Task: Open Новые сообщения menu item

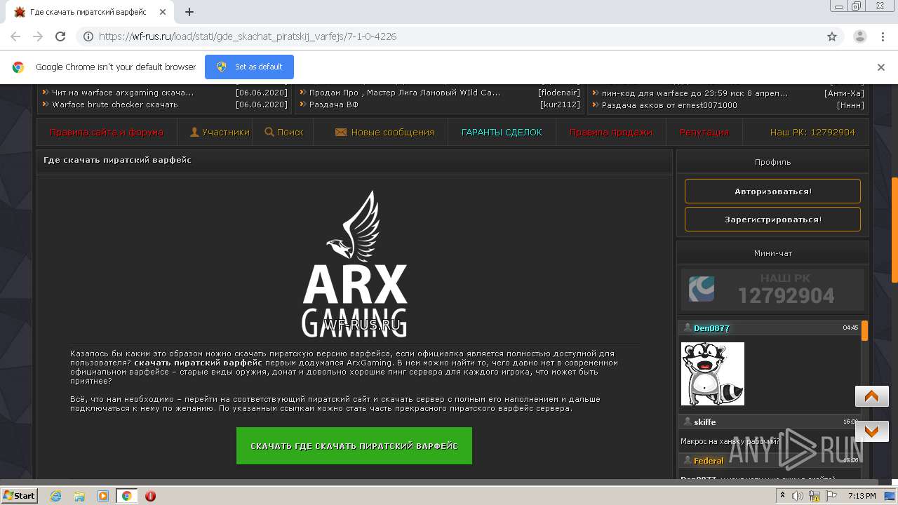Action: pyautogui.click(x=384, y=132)
